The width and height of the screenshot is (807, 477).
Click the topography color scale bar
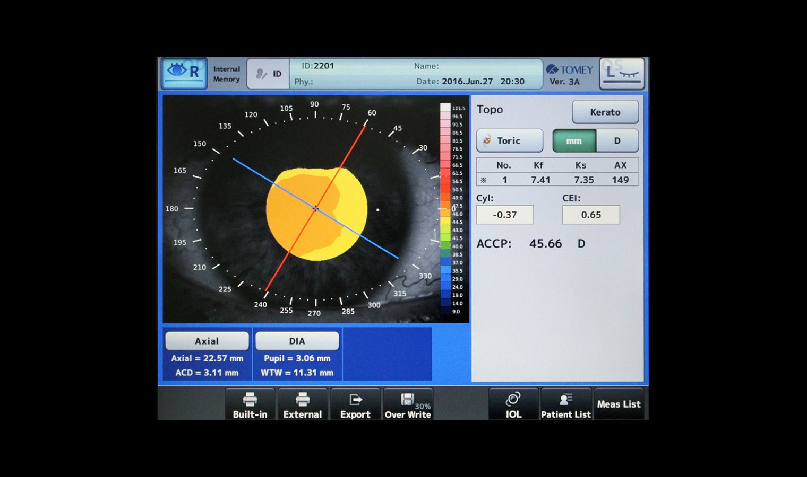pos(445,209)
